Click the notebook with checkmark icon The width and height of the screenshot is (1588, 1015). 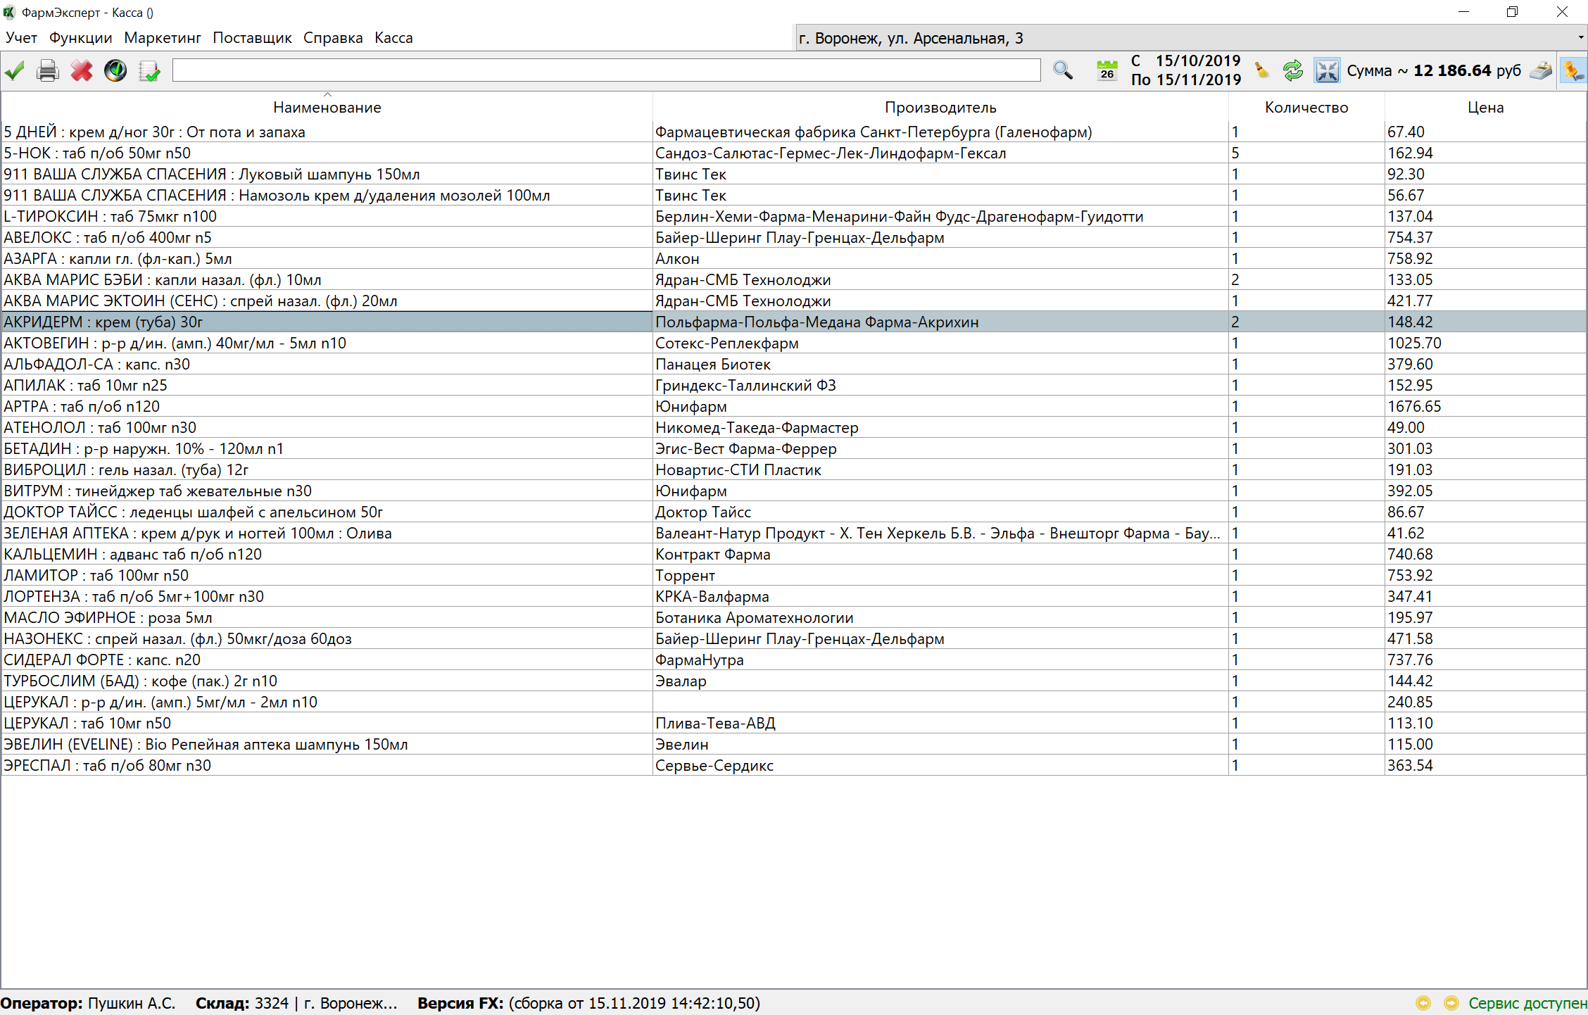point(149,70)
